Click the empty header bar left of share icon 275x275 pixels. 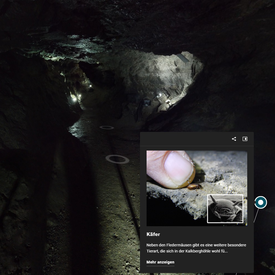pyautogui.click(x=184, y=139)
